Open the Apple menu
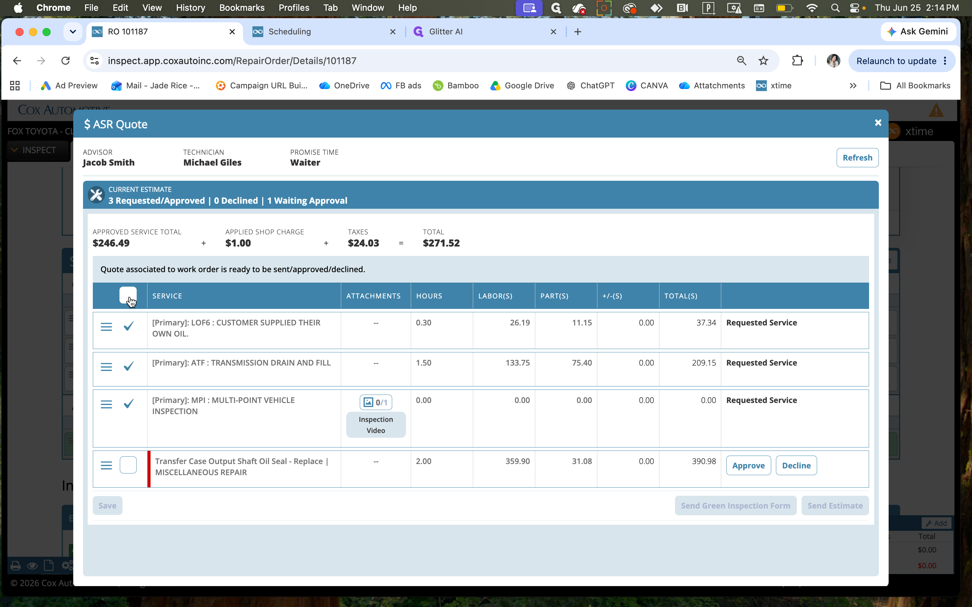972x607 pixels. (18, 8)
